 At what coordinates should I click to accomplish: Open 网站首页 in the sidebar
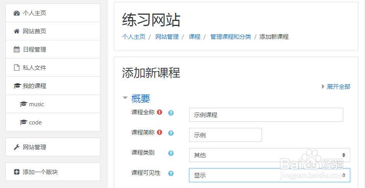34,31
